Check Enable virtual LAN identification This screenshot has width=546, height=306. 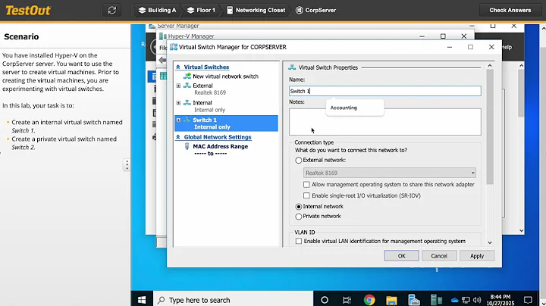299,241
